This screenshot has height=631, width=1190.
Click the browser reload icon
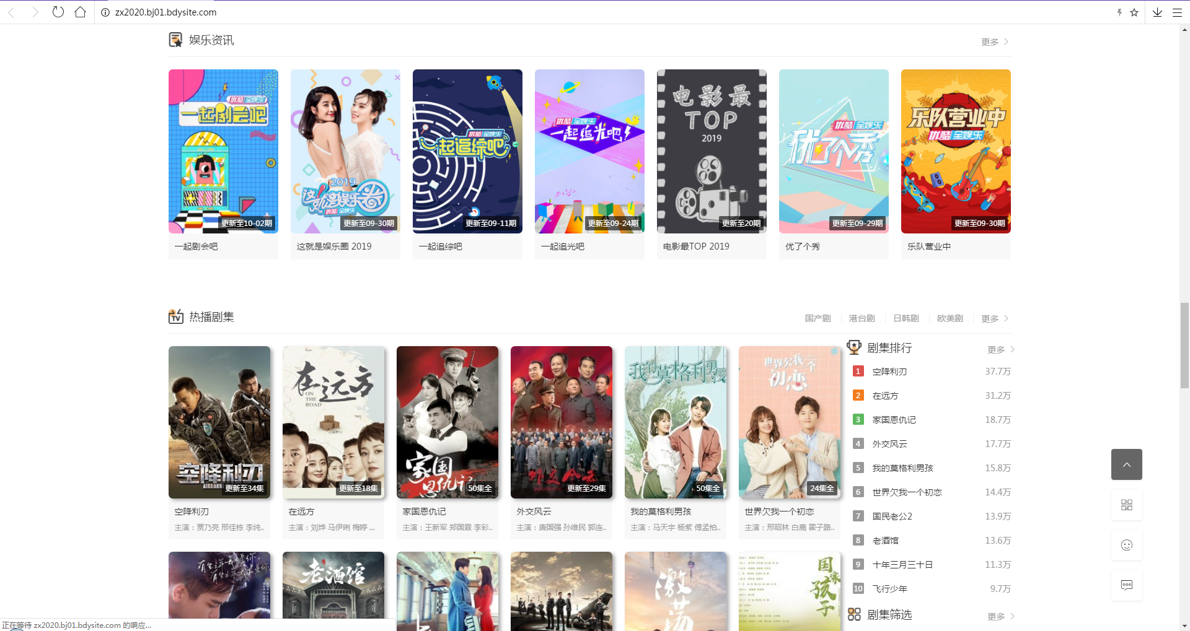pyautogui.click(x=58, y=12)
